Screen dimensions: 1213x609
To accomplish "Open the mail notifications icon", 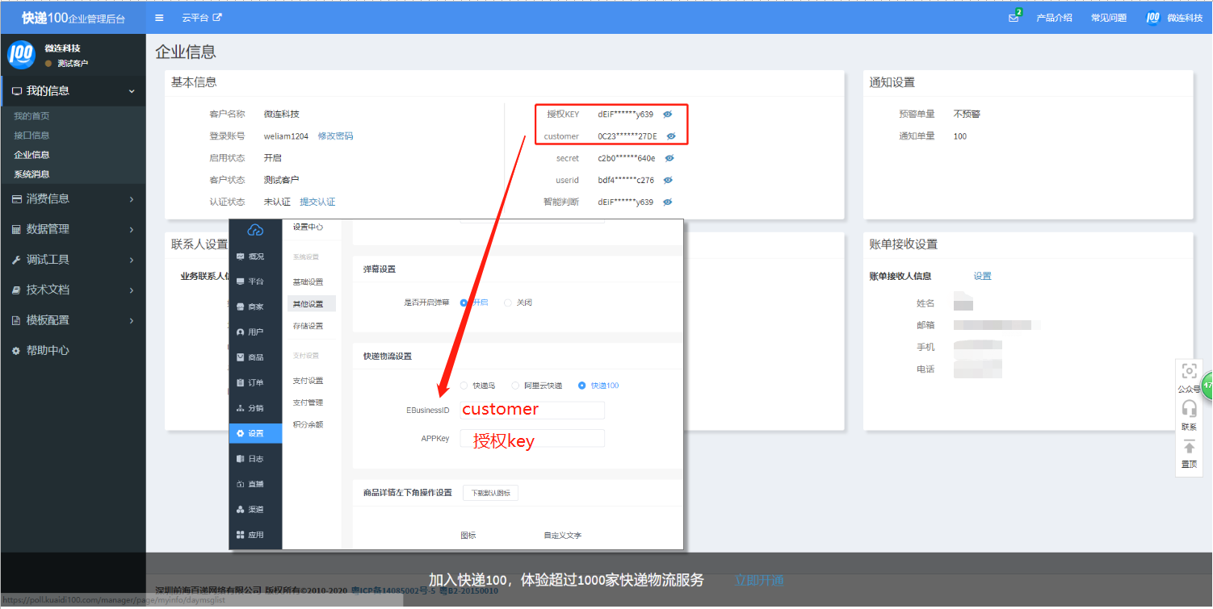I will (1014, 18).
